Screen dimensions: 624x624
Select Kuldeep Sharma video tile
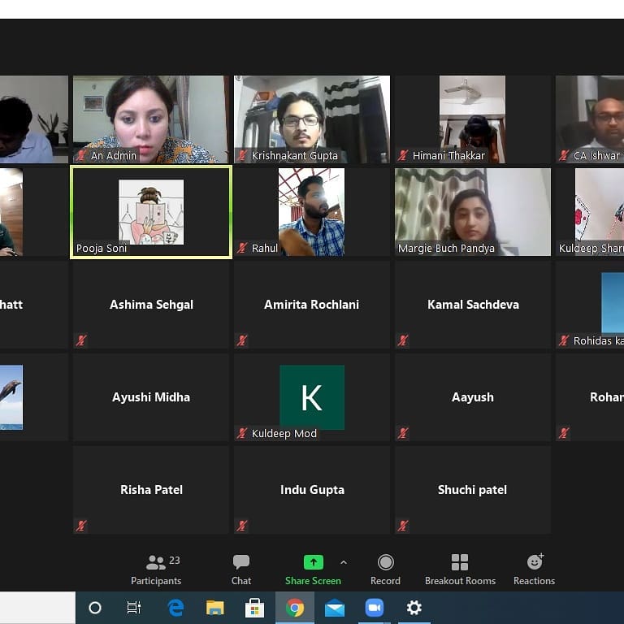coord(590,212)
